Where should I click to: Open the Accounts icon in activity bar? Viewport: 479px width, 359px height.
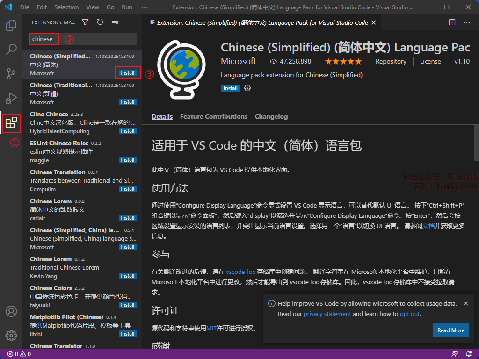11,311
